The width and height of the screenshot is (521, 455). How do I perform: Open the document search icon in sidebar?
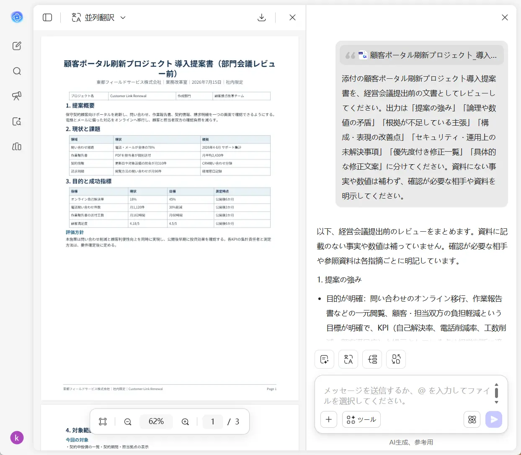coord(17,122)
